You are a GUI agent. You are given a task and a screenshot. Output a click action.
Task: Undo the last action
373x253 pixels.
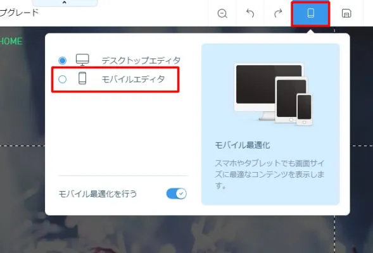pyautogui.click(x=250, y=13)
